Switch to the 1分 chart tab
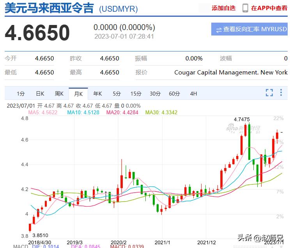The height and width of the screenshot is (248, 290). (x=21, y=94)
